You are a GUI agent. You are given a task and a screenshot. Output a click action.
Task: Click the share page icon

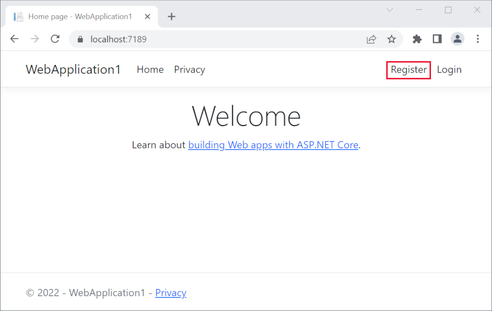(371, 39)
